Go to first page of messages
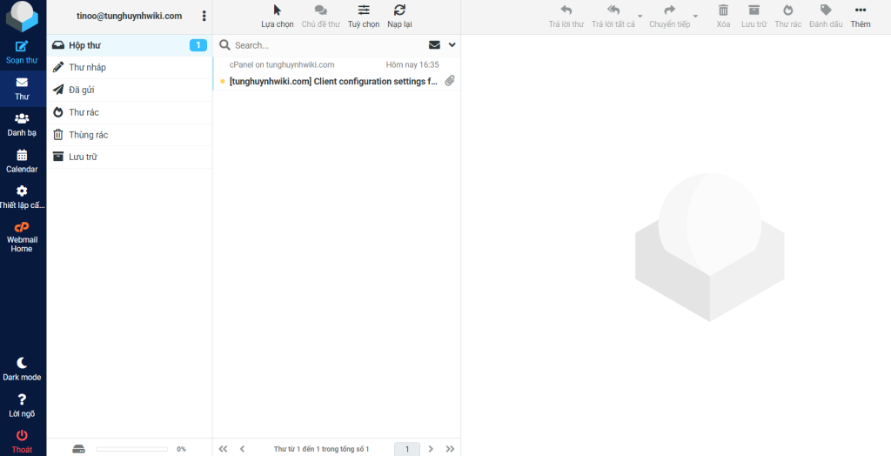Screen dimensions: 891x456 pos(224,449)
